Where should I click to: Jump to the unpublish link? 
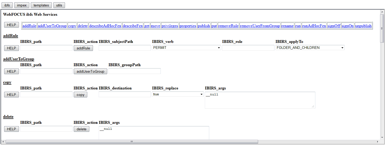(x=363, y=26)
